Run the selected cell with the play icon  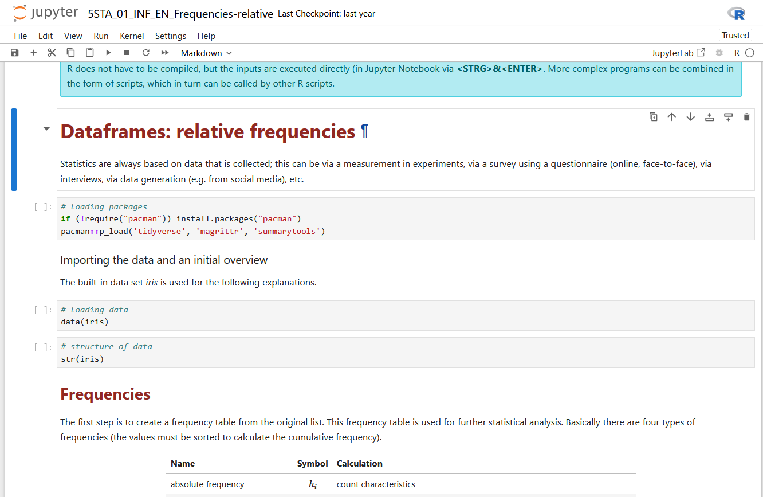(x=108, y=53)
